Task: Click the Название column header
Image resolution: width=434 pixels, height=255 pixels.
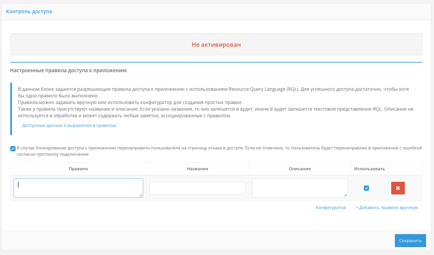Action: click(x=197, y=169)
